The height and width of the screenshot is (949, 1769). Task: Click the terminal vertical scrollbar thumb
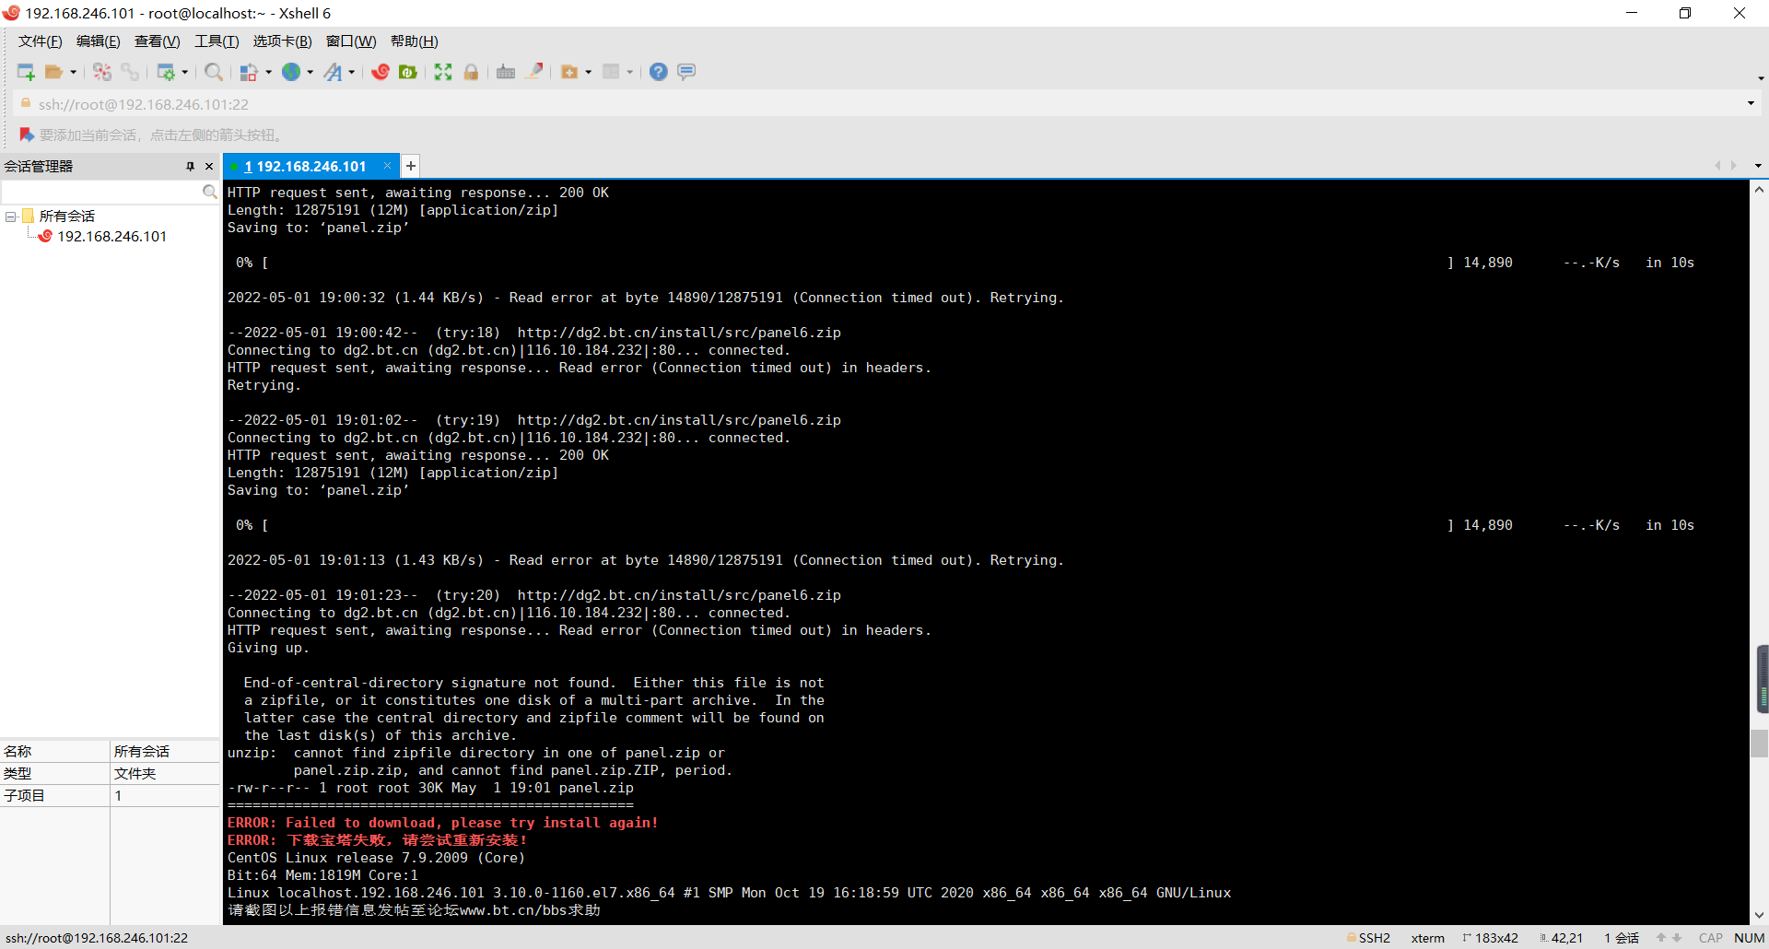(x=1759, y=744)
